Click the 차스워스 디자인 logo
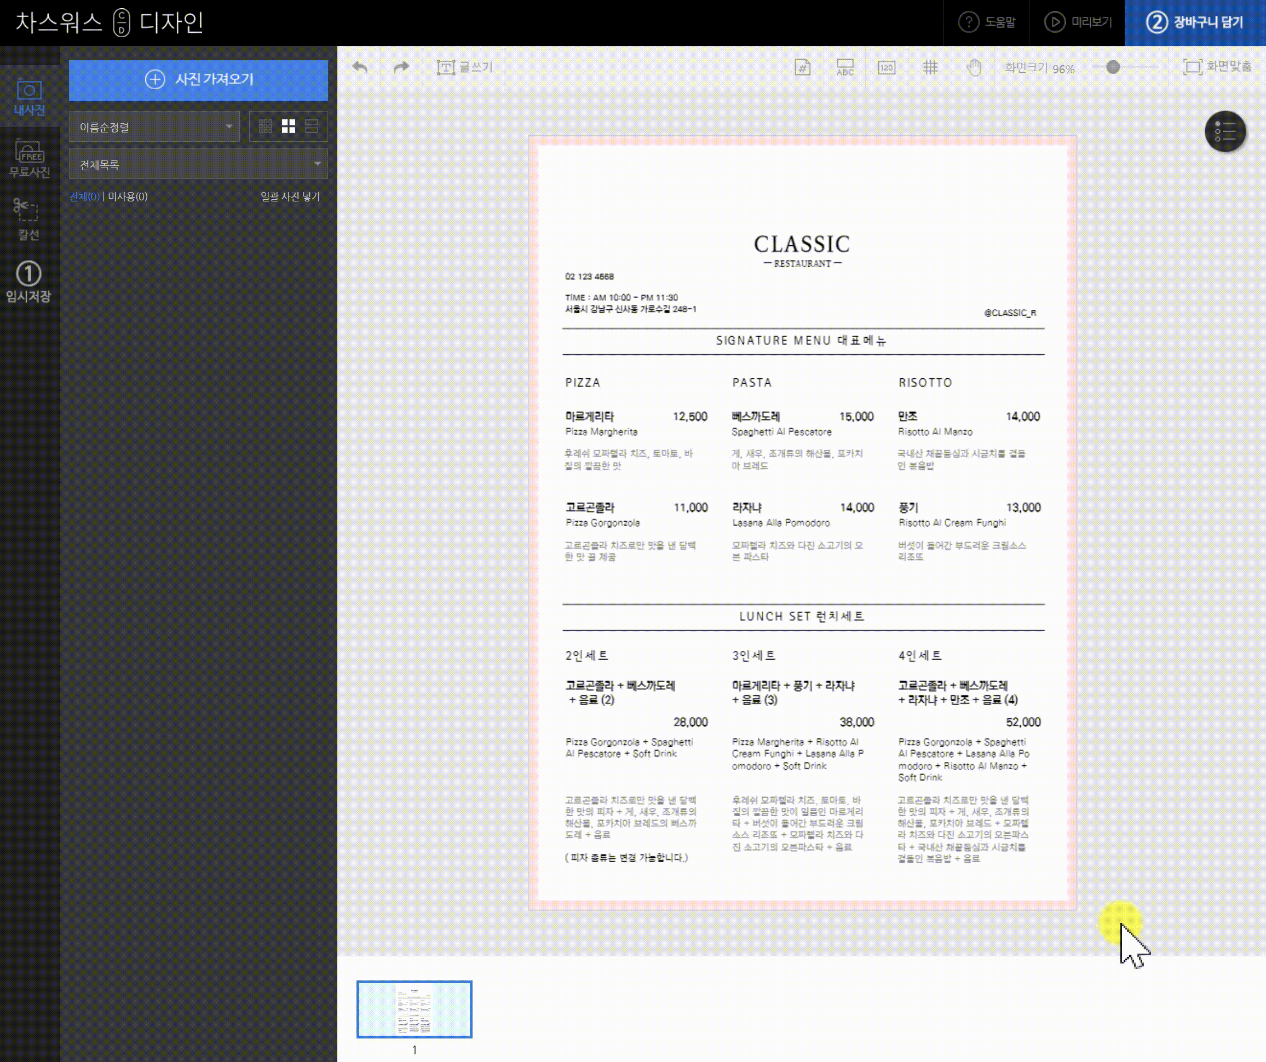 pyautogui.click(x=110, y=23)
